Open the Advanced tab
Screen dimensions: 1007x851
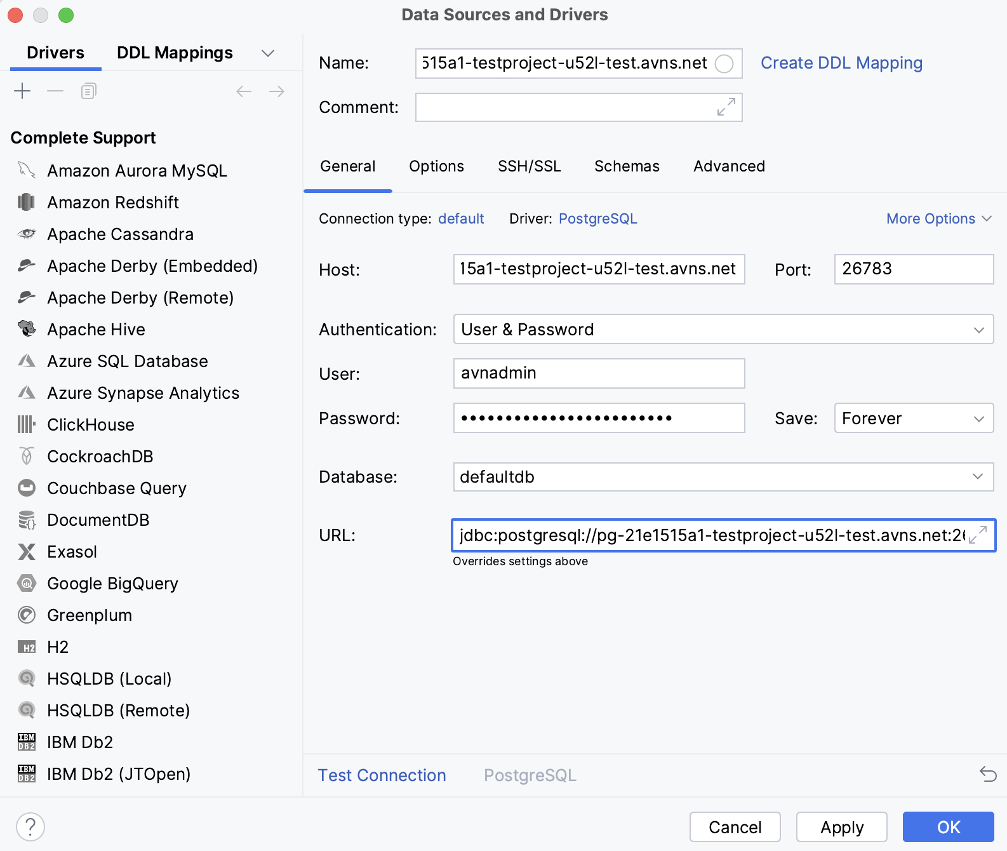point(729,166)
